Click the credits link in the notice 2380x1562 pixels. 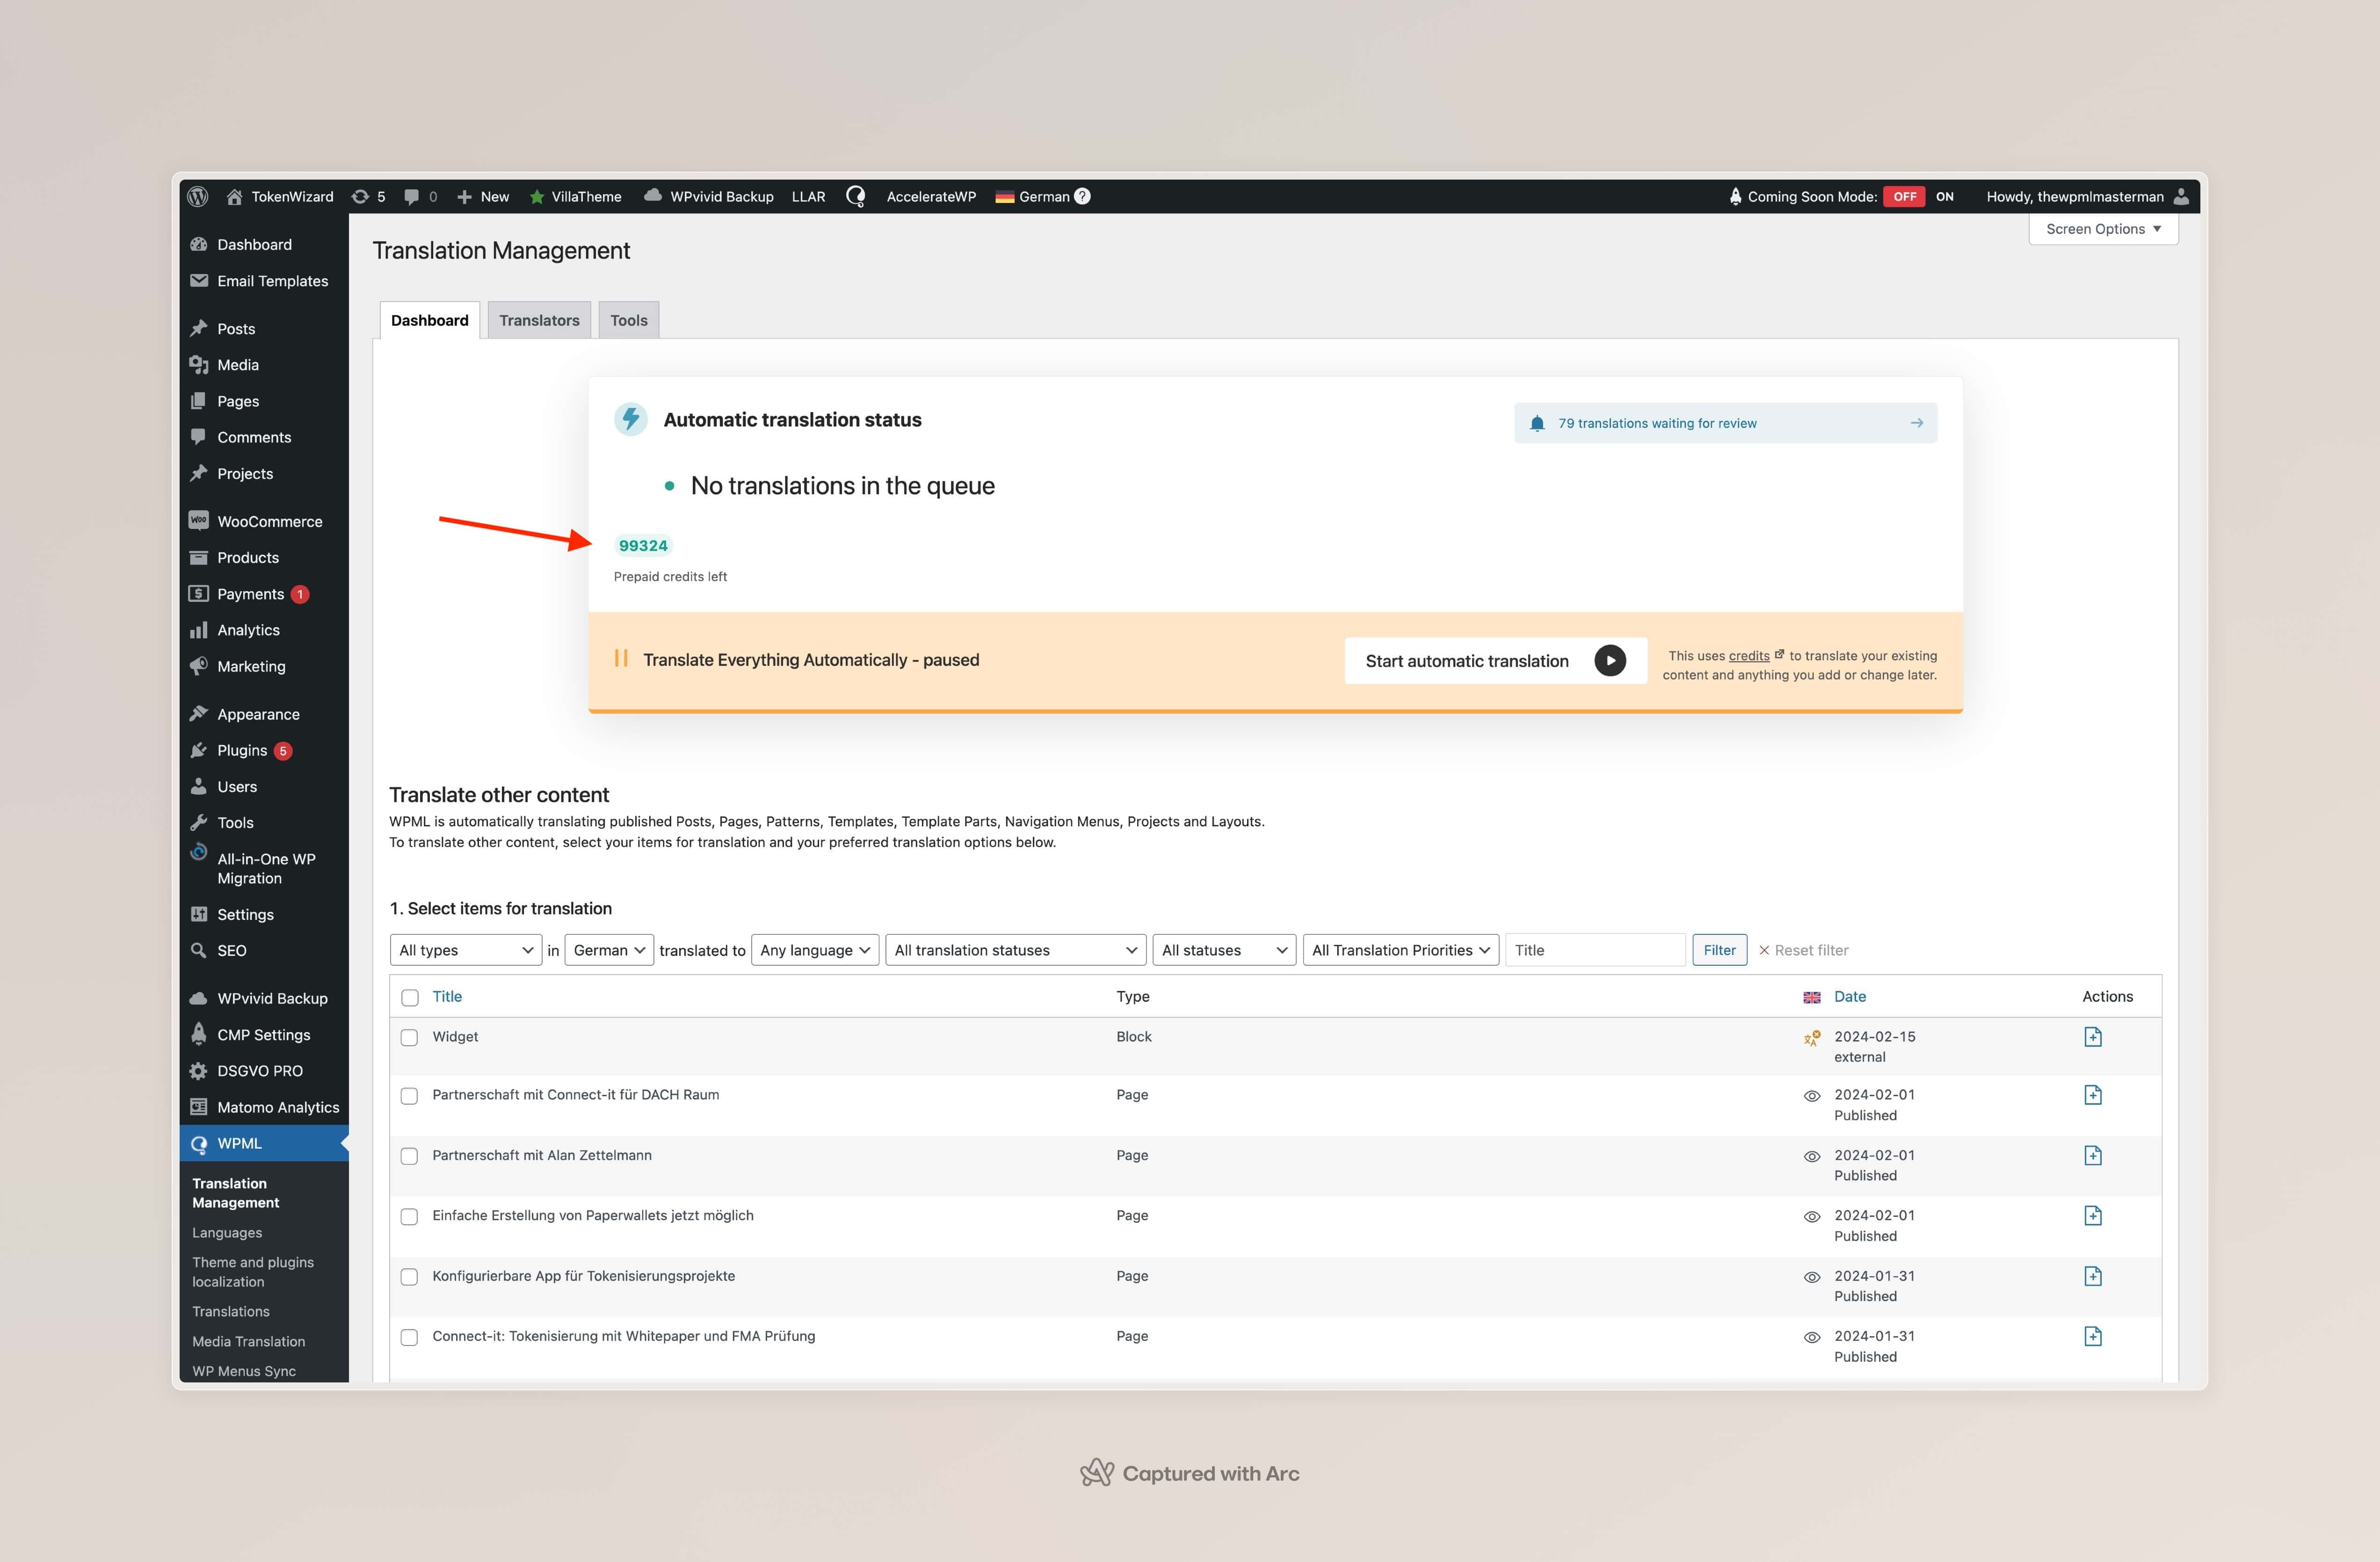(x=1749, y=656)
